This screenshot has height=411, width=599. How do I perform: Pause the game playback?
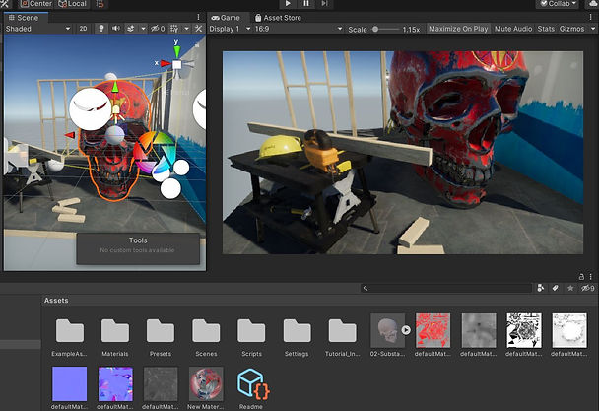[306, 4]
